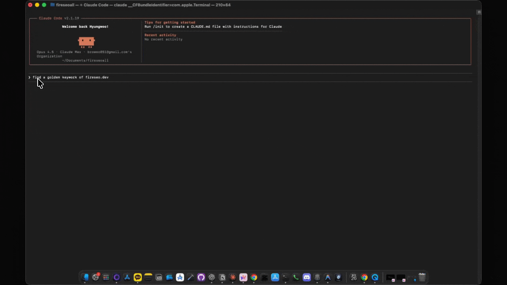This screenshot has height=285, width=507.
Task: Launch Discord from the dock
Action: tap(307, 277)
